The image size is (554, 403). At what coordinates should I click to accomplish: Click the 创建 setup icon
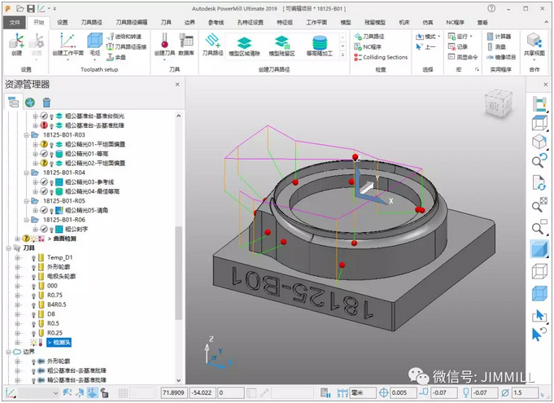pos(16,44)
